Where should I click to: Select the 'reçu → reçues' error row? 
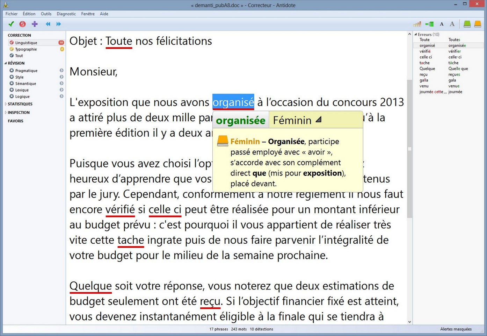pyautogui.click(x=449, y=74)
